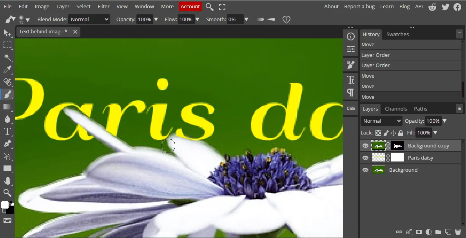Open the Filter menu
This screenshot has height=238, width=466.
103,7
